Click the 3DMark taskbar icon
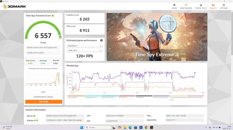 click(151, 127)
